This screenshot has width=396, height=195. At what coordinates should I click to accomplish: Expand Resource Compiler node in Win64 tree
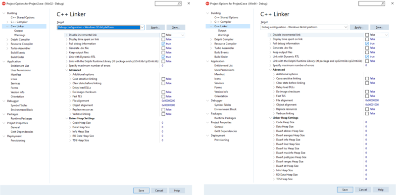coord(211,44)
